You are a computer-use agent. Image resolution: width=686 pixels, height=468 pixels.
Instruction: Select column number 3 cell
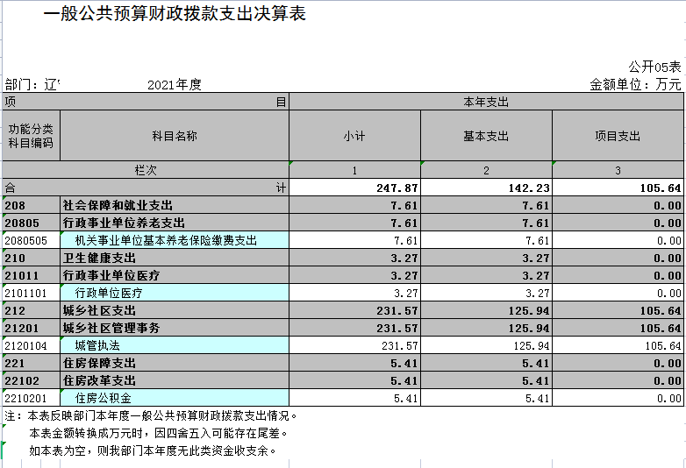618,169
